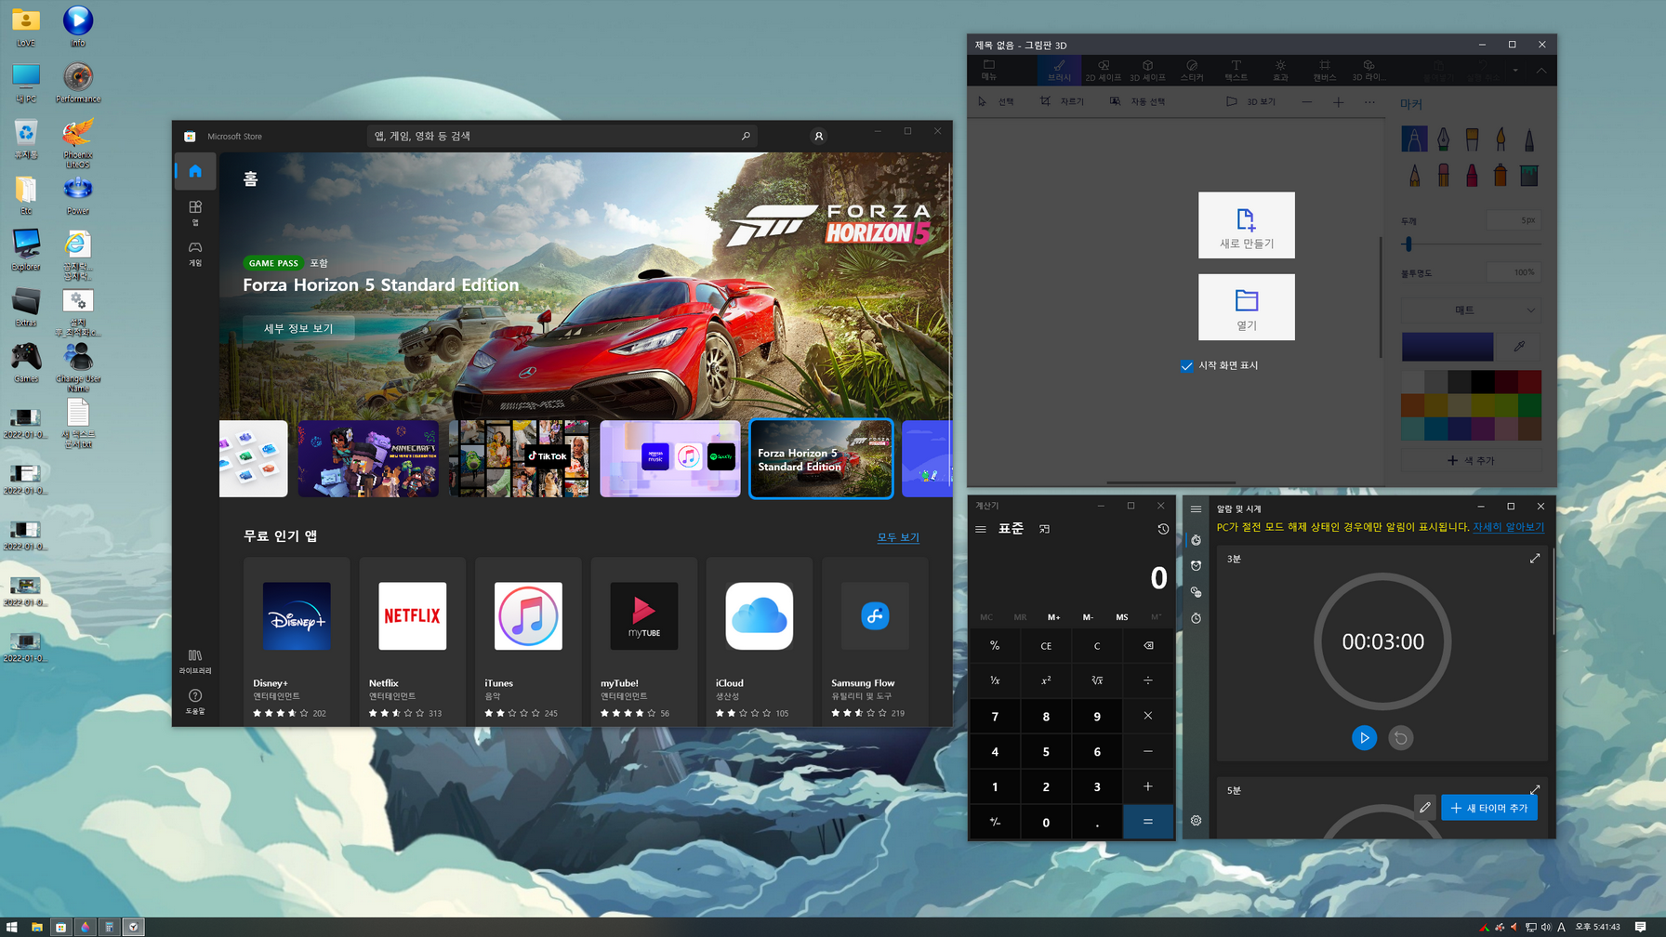Switch to the Canvas tab in Paint 3D
The height and width of the screenshot is (937, 1666).
[1325, 71]
